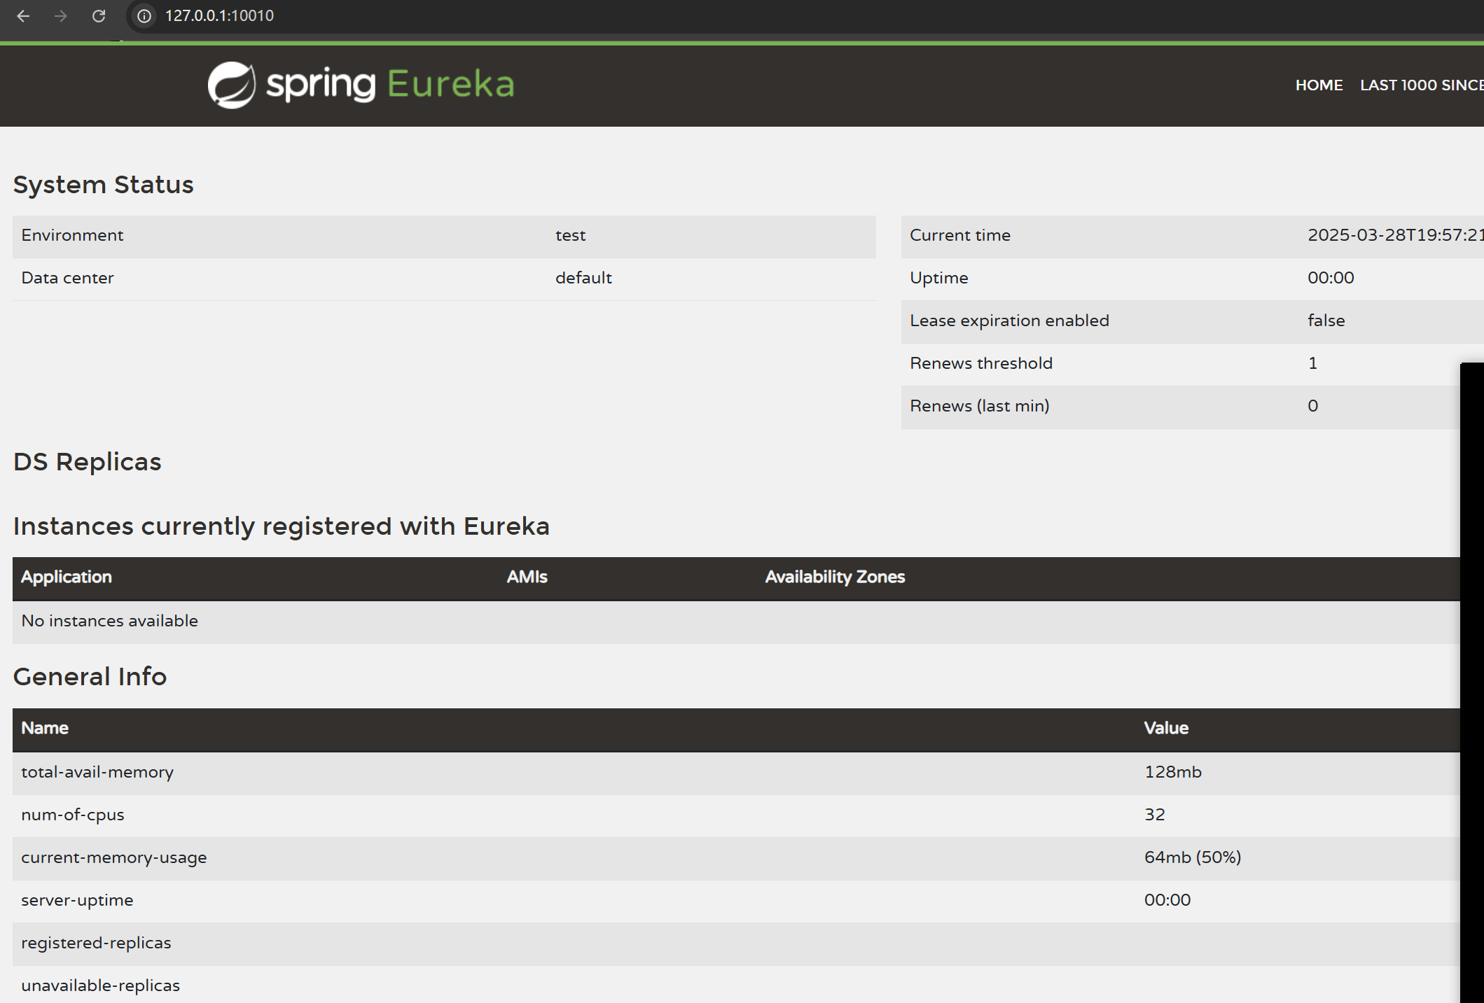Click the Name header in General Info
This screenshot has width=1484, height=1003.
[45, 728]
